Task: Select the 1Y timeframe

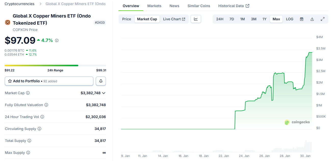Action: [264, 19]
